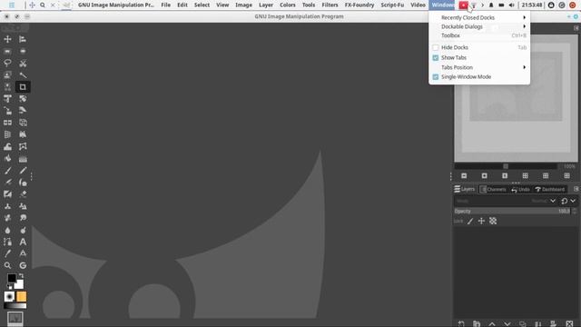Select the Warp Transform tool
581x327 pixels.
click(7, 146)
